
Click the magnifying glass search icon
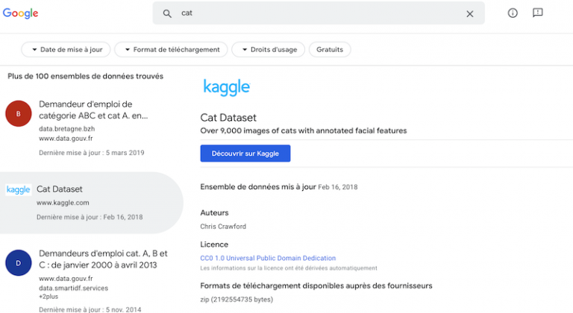click(167, 13)
